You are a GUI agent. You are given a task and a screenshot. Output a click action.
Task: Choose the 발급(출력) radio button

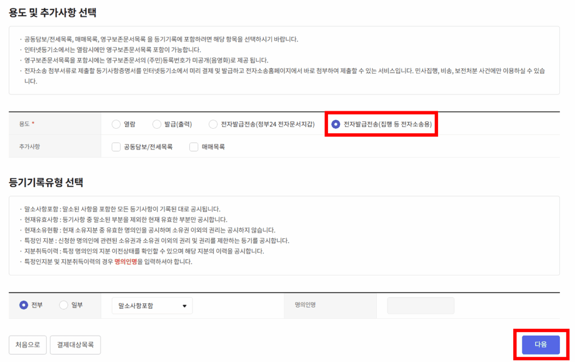157,124
